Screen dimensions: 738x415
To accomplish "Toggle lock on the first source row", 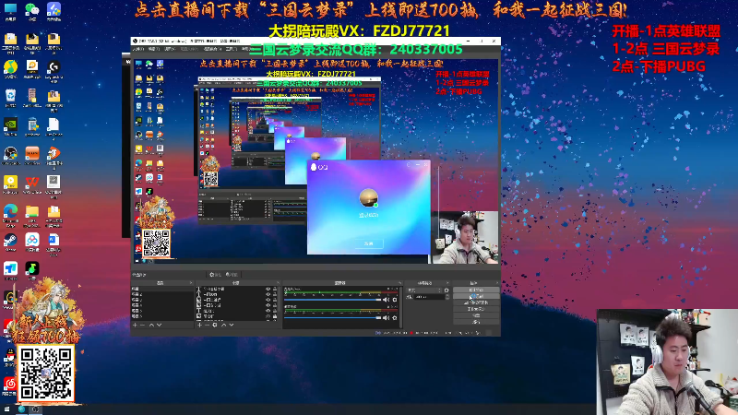I will coord(275,289).
